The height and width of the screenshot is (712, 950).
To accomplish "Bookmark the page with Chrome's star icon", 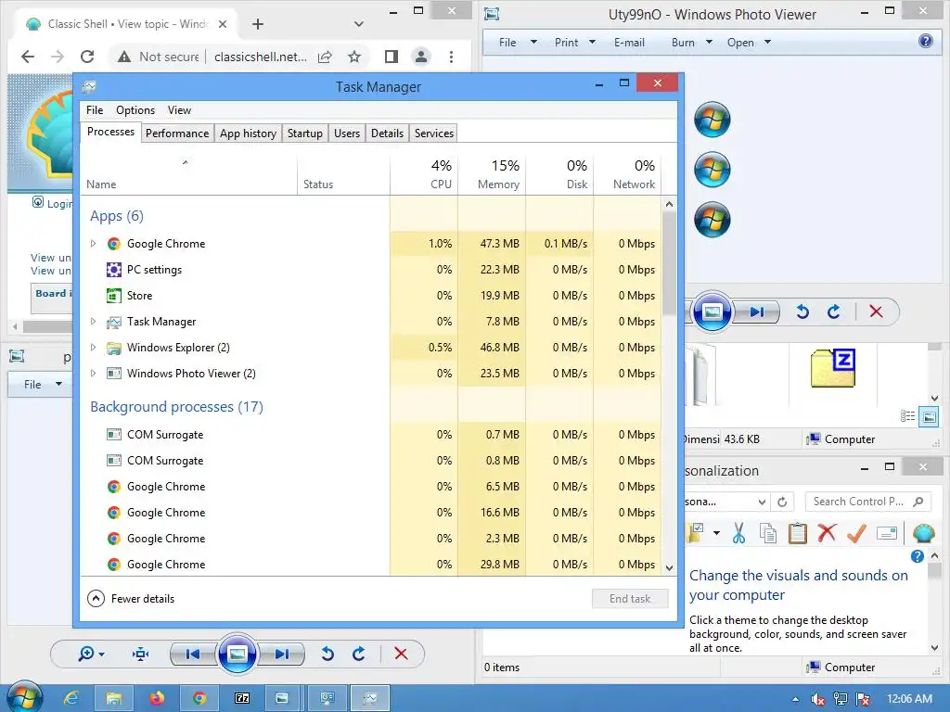I will pyautogui.click(x=354, y=57).
